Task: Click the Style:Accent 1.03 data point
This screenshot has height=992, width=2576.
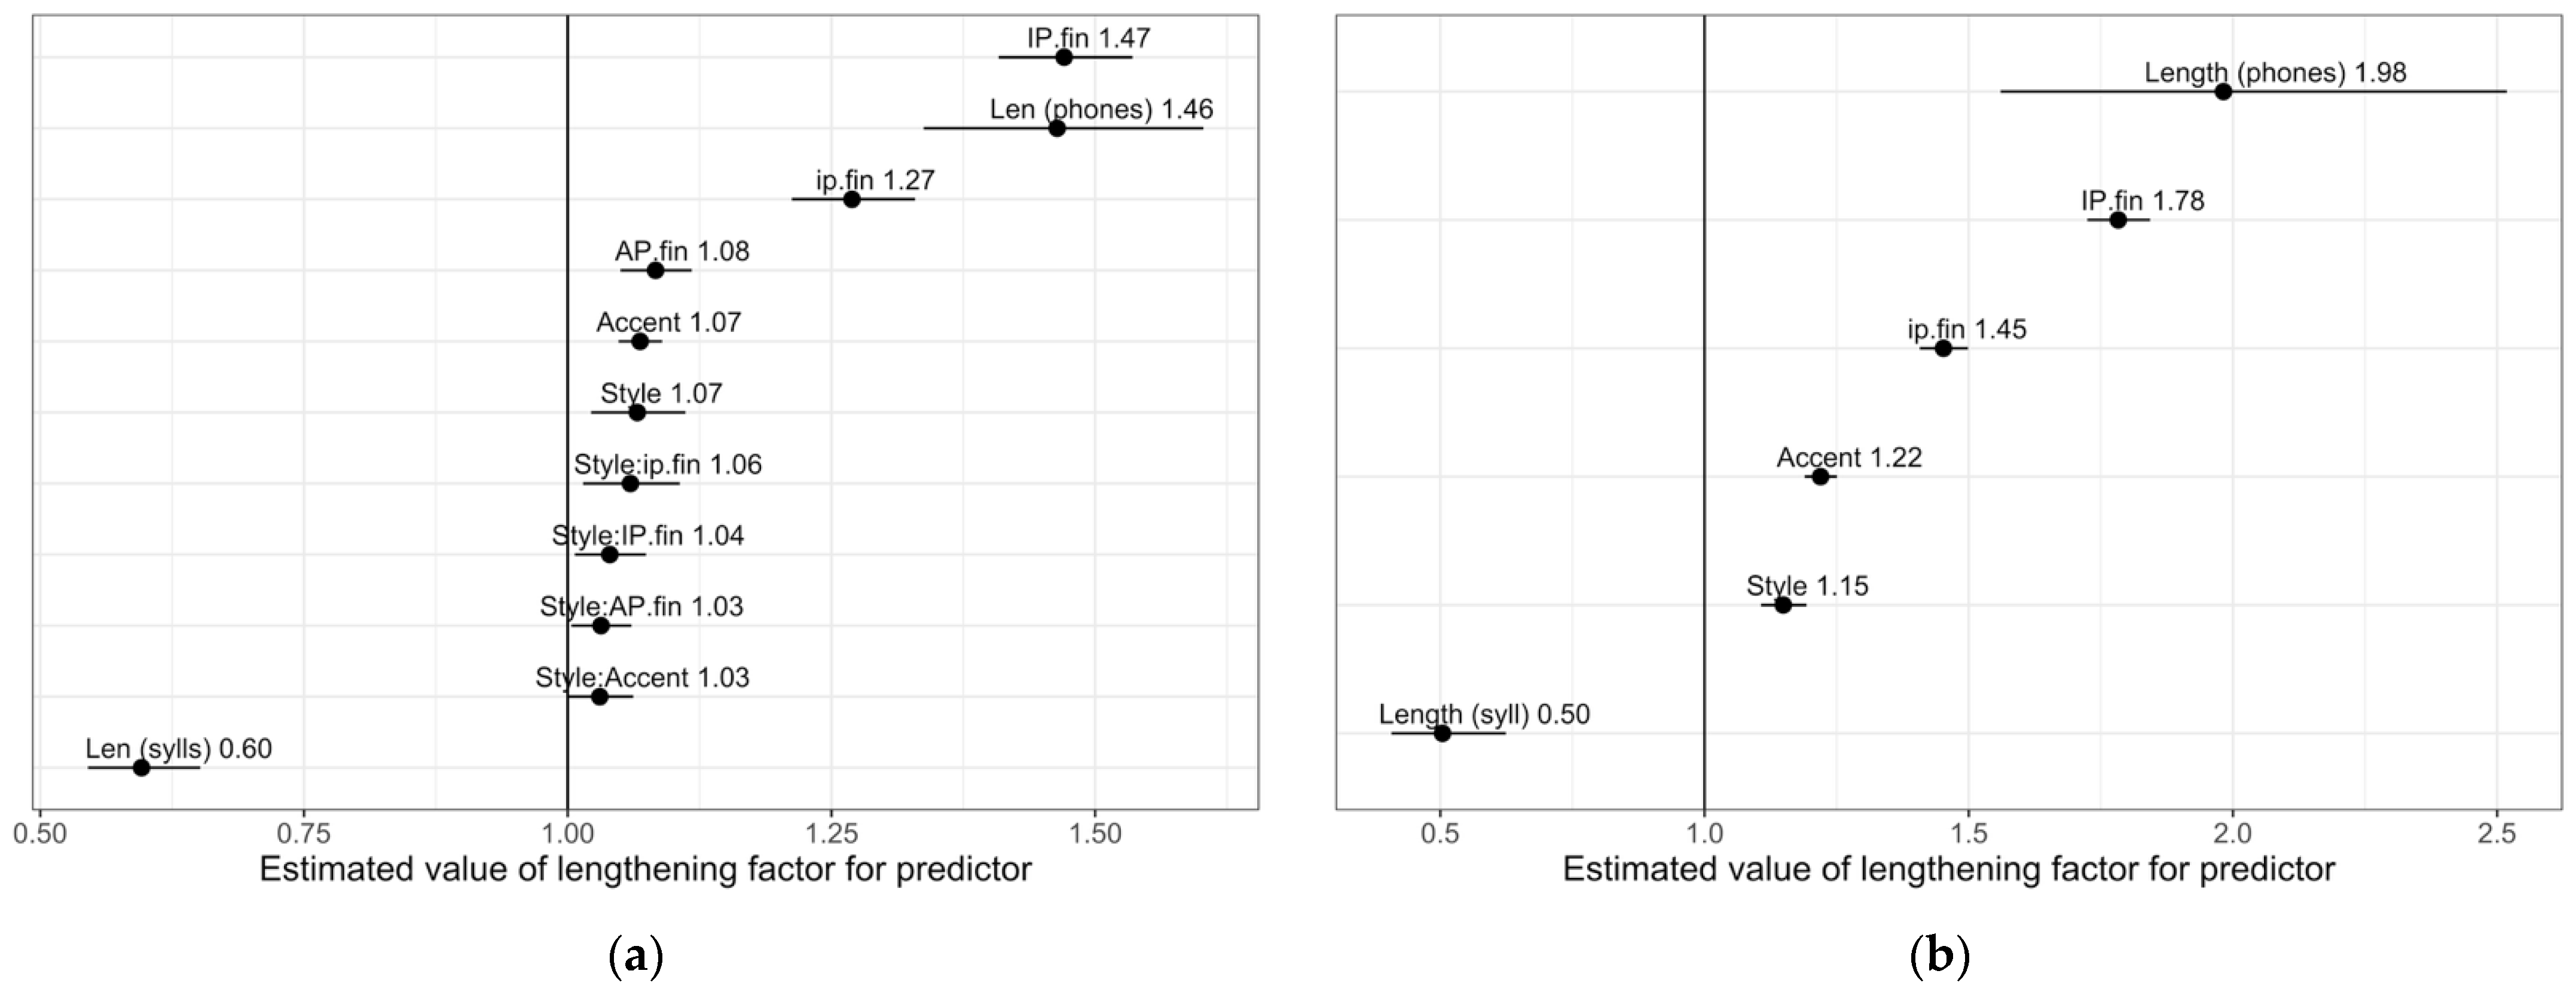Action: coord(600,696)
